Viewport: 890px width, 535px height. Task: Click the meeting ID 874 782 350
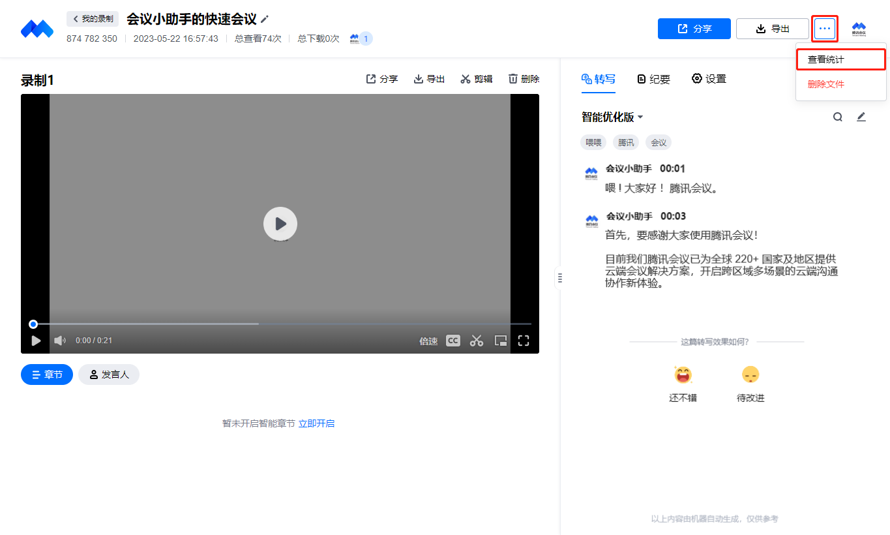pos(92,38)
